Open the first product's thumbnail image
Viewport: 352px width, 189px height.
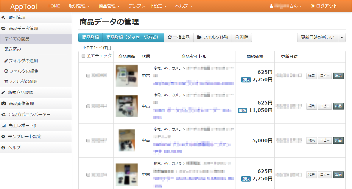[x=127, y=76]
